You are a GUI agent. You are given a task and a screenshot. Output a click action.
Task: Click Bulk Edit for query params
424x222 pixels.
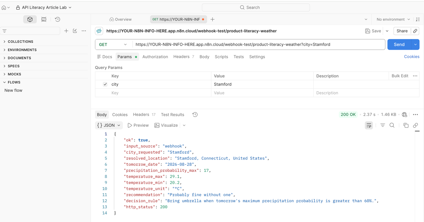point(400,76)
